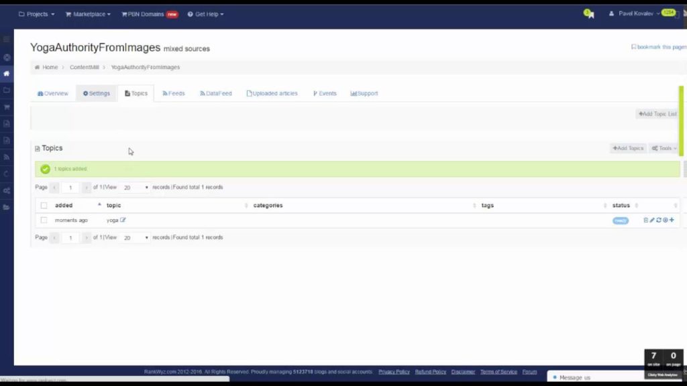687x386 pixels.
Task: Open the top View records-per-page dropdown
Action: [x=136, y=188]
